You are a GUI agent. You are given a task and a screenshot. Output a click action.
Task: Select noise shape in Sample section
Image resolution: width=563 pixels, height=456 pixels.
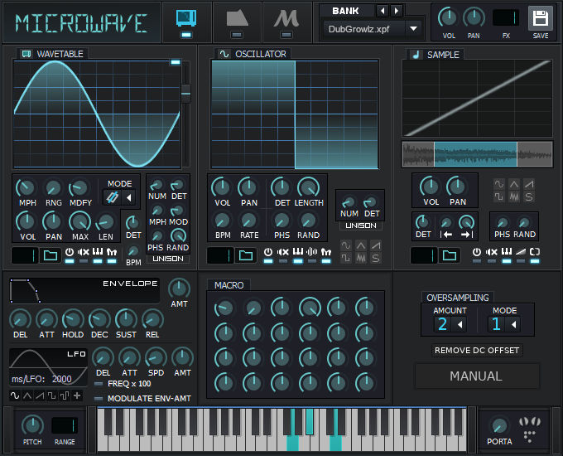coord(514,196)
